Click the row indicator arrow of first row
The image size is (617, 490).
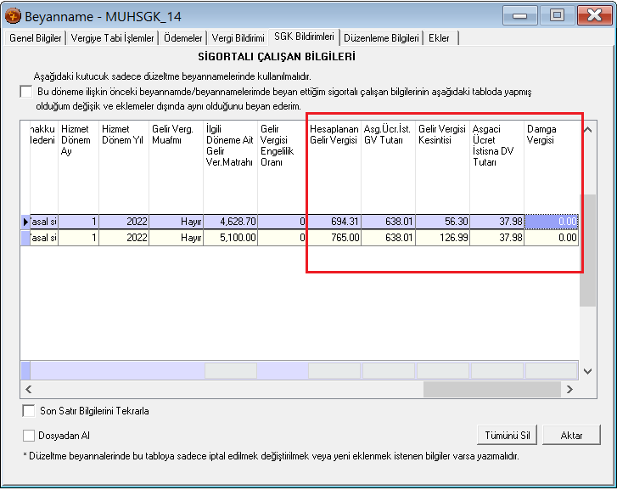pyautogui.click(x=25, y=222)
